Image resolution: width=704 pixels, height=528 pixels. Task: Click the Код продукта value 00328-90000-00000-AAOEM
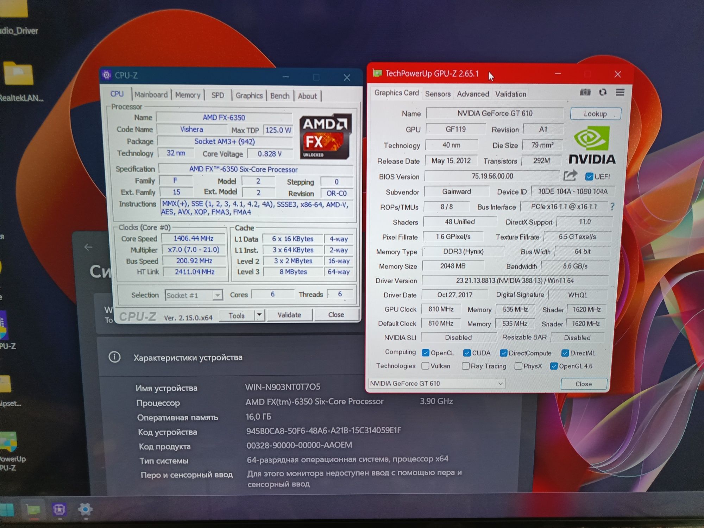[299, 445]
